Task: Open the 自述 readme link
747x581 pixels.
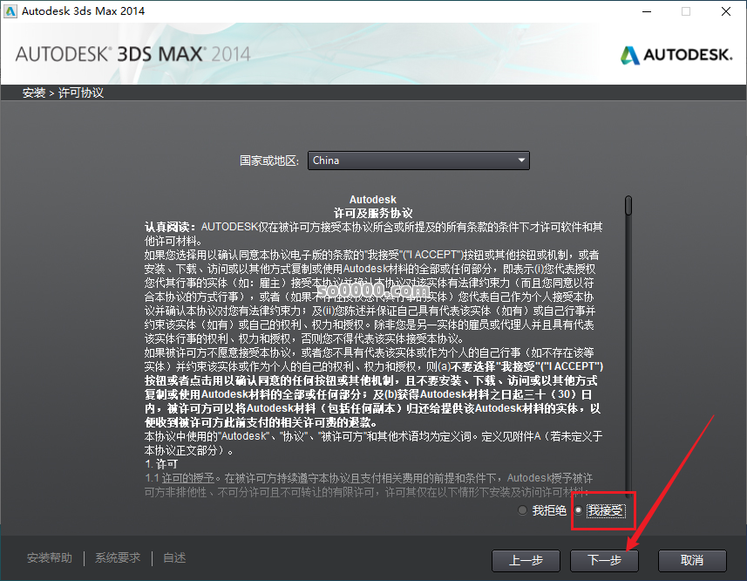Action: [173, 557]
